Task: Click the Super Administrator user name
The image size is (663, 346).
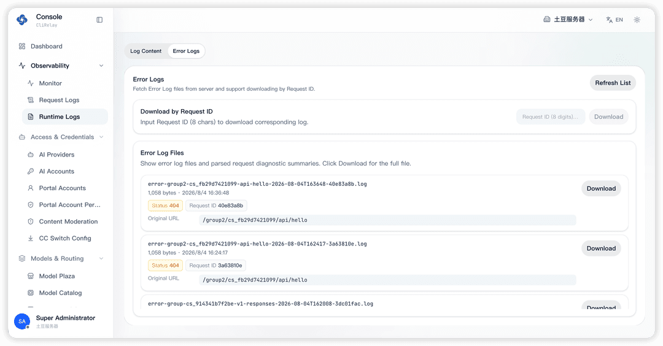Action: 66,318
